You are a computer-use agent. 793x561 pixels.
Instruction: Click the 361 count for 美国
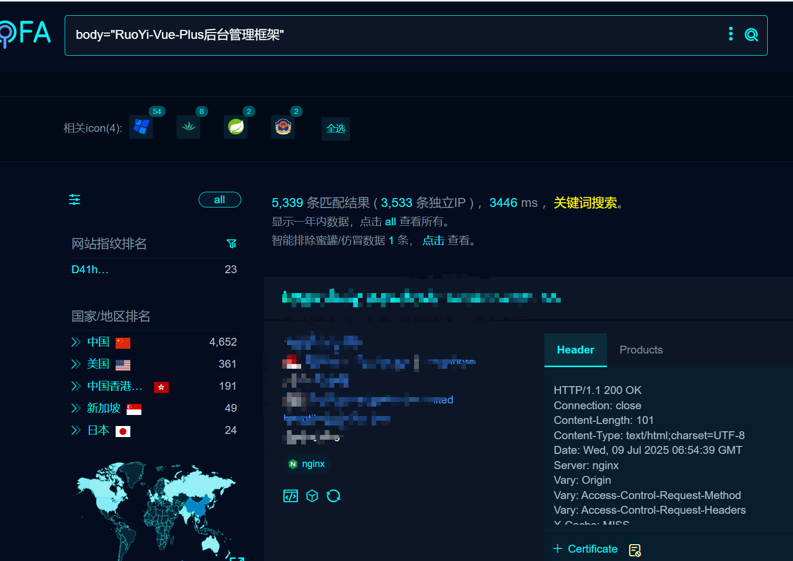[228, 364]
